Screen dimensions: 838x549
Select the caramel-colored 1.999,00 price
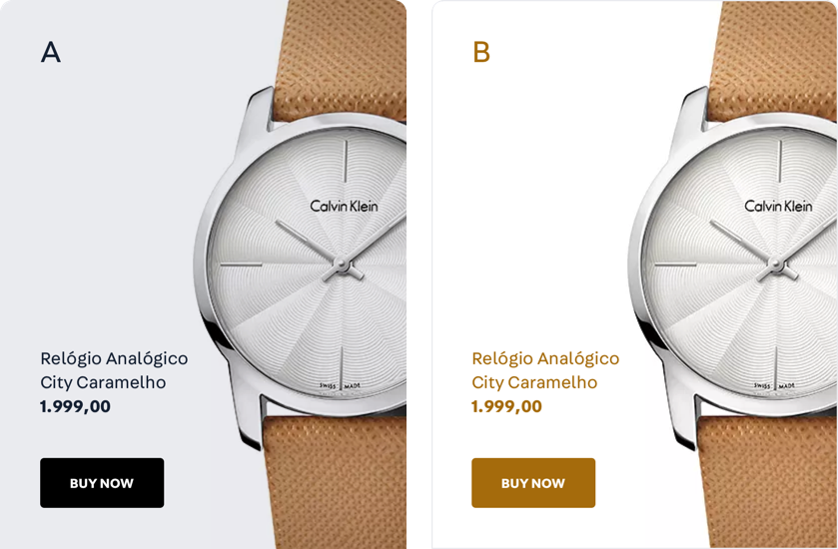(506, 406)
